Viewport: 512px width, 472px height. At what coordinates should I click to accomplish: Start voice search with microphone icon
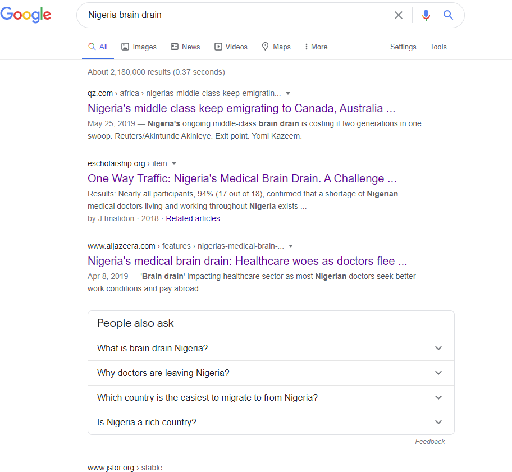[426, 15]
